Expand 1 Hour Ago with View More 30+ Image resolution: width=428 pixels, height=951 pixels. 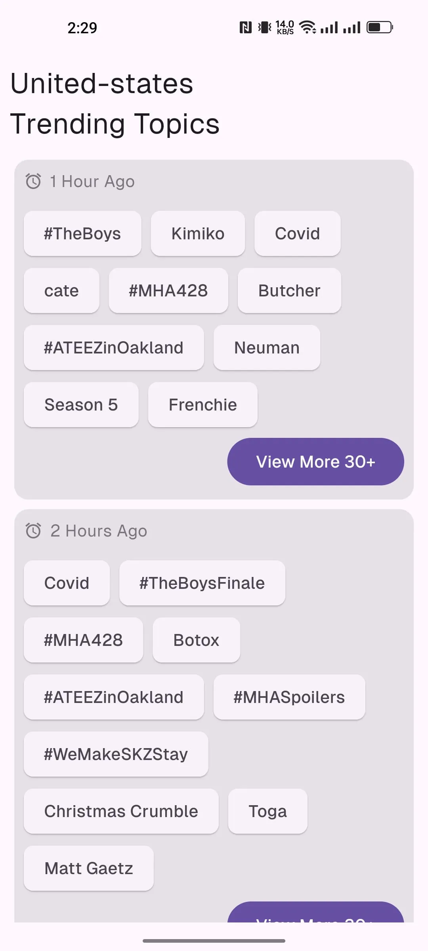pos(315,462)
